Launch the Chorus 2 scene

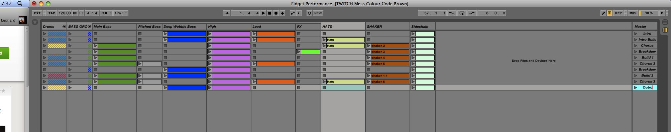coord(635,64)
